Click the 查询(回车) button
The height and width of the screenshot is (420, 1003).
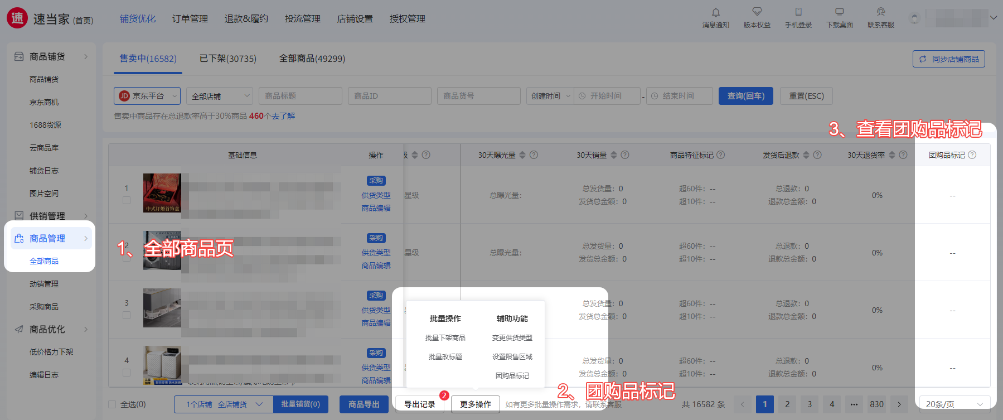click(746, 96)
